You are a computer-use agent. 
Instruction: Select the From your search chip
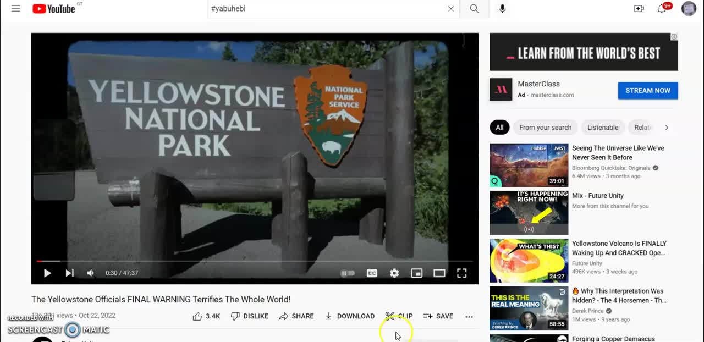(545, 128)
